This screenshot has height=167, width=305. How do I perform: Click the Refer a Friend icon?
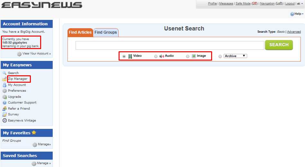click(x=4, y=109)
